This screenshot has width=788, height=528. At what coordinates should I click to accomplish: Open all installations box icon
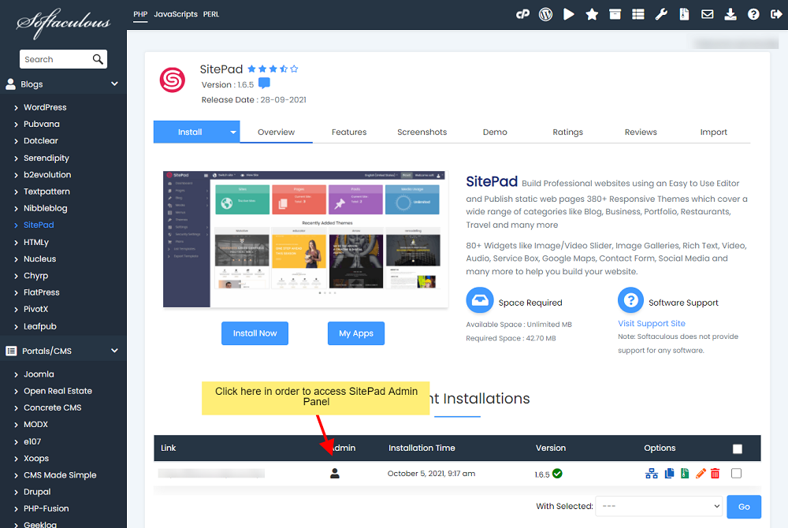[x=615, y=14]
